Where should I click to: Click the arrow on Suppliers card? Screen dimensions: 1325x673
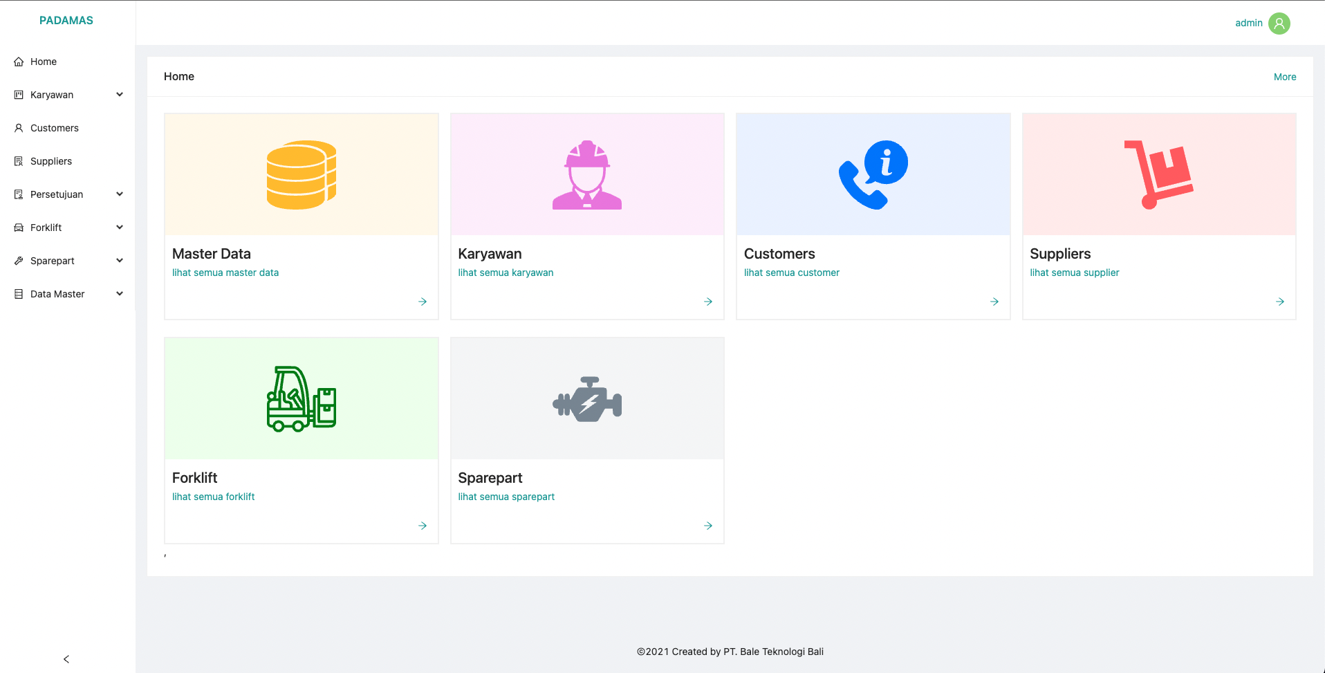tap(1280, 302)
